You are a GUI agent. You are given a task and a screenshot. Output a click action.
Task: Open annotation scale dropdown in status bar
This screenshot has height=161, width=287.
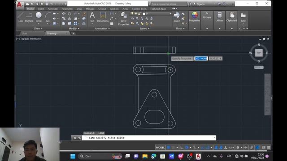point(231,148)
